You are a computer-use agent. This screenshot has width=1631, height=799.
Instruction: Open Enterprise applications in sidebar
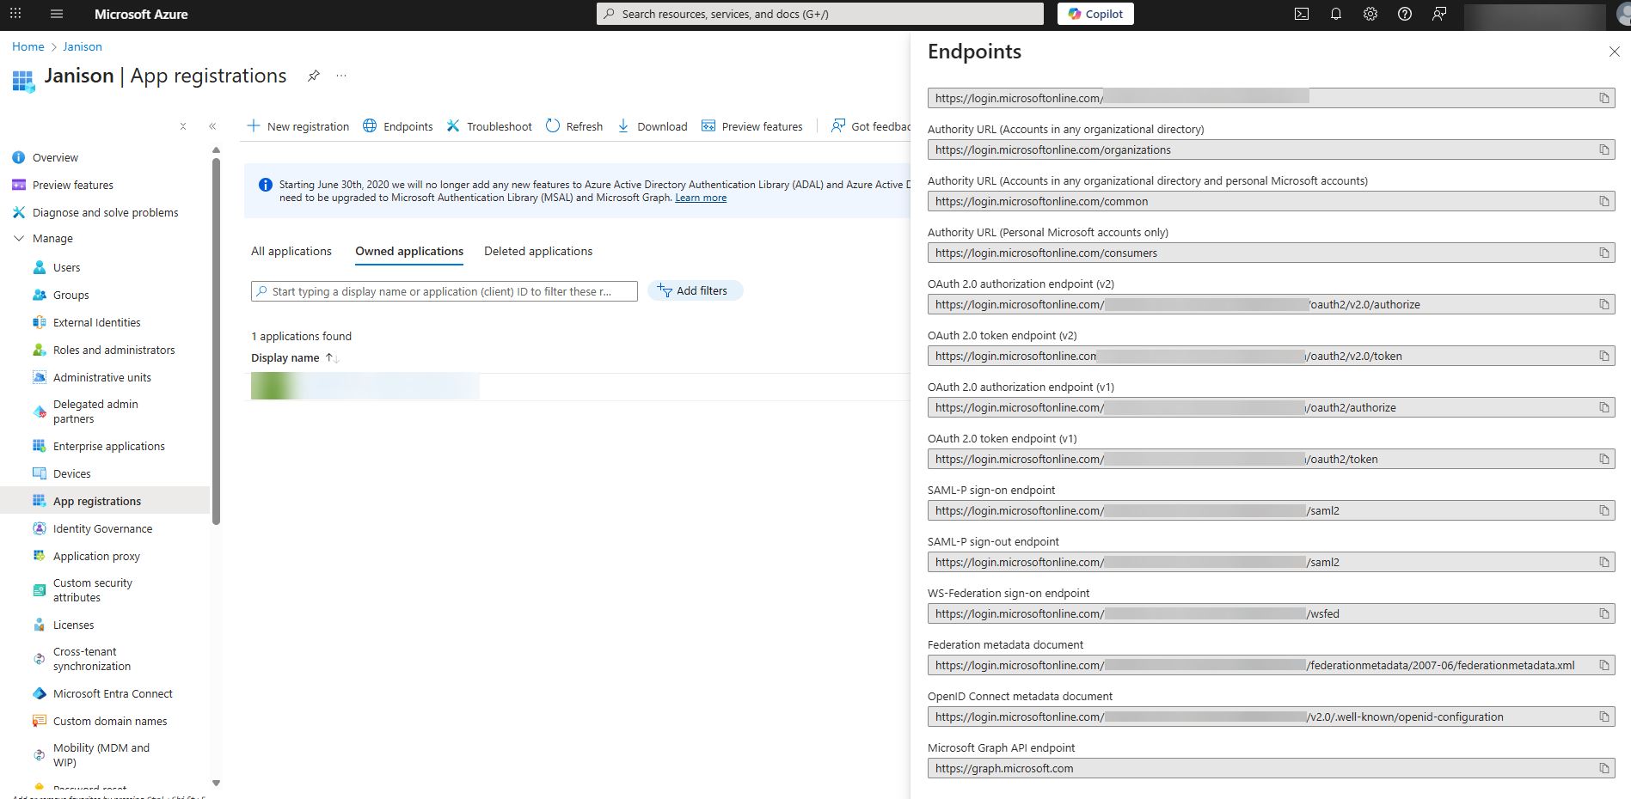click(x=108, y=446)
